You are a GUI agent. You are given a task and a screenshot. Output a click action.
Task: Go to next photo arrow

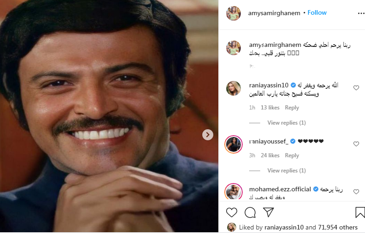tap(208, 135)
